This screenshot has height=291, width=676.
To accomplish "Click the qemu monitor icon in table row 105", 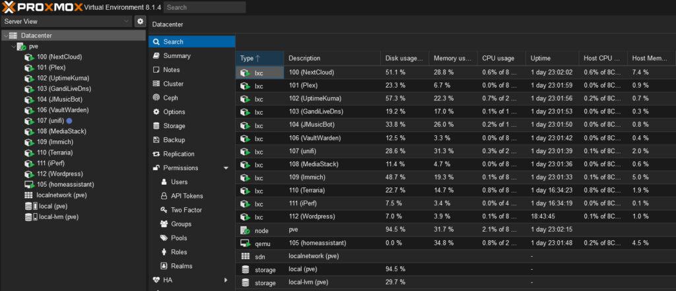I will (x=246, y=243).
